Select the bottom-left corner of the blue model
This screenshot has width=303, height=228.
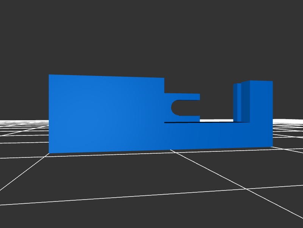(x=49, y=153)
